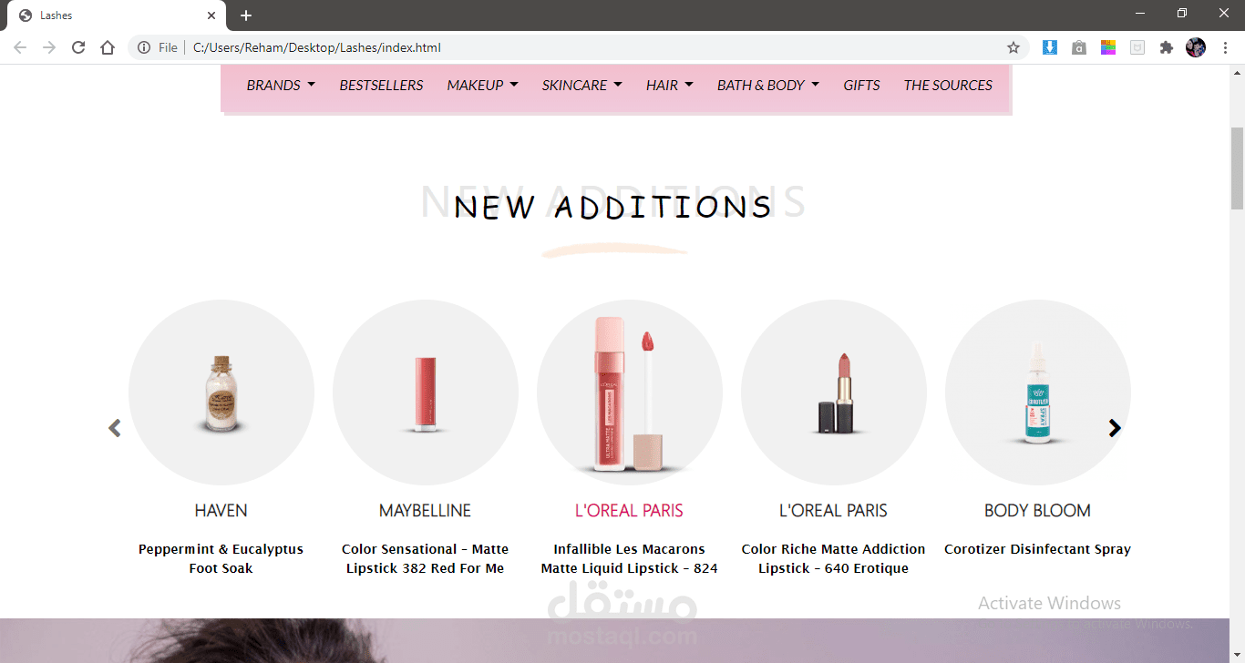This screenshot has width=1245, height=663.
Task: Click the pink L'OREAL PARIS brand name
Action: (630, 511)
